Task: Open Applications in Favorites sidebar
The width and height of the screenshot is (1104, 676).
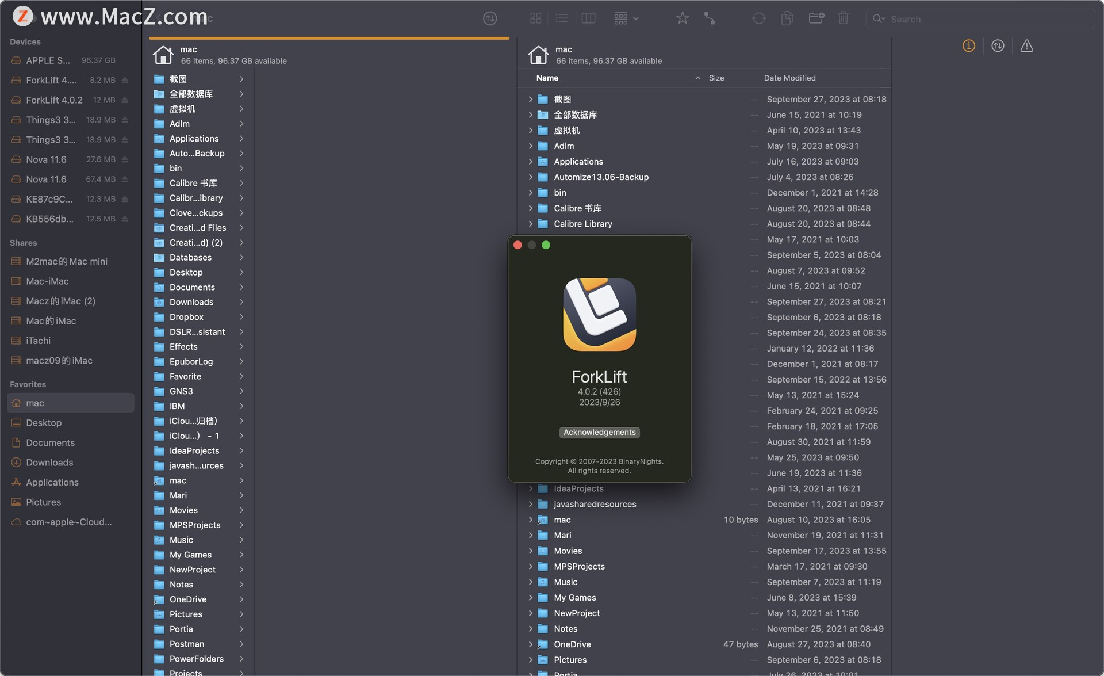Action: tap(70, 483)
